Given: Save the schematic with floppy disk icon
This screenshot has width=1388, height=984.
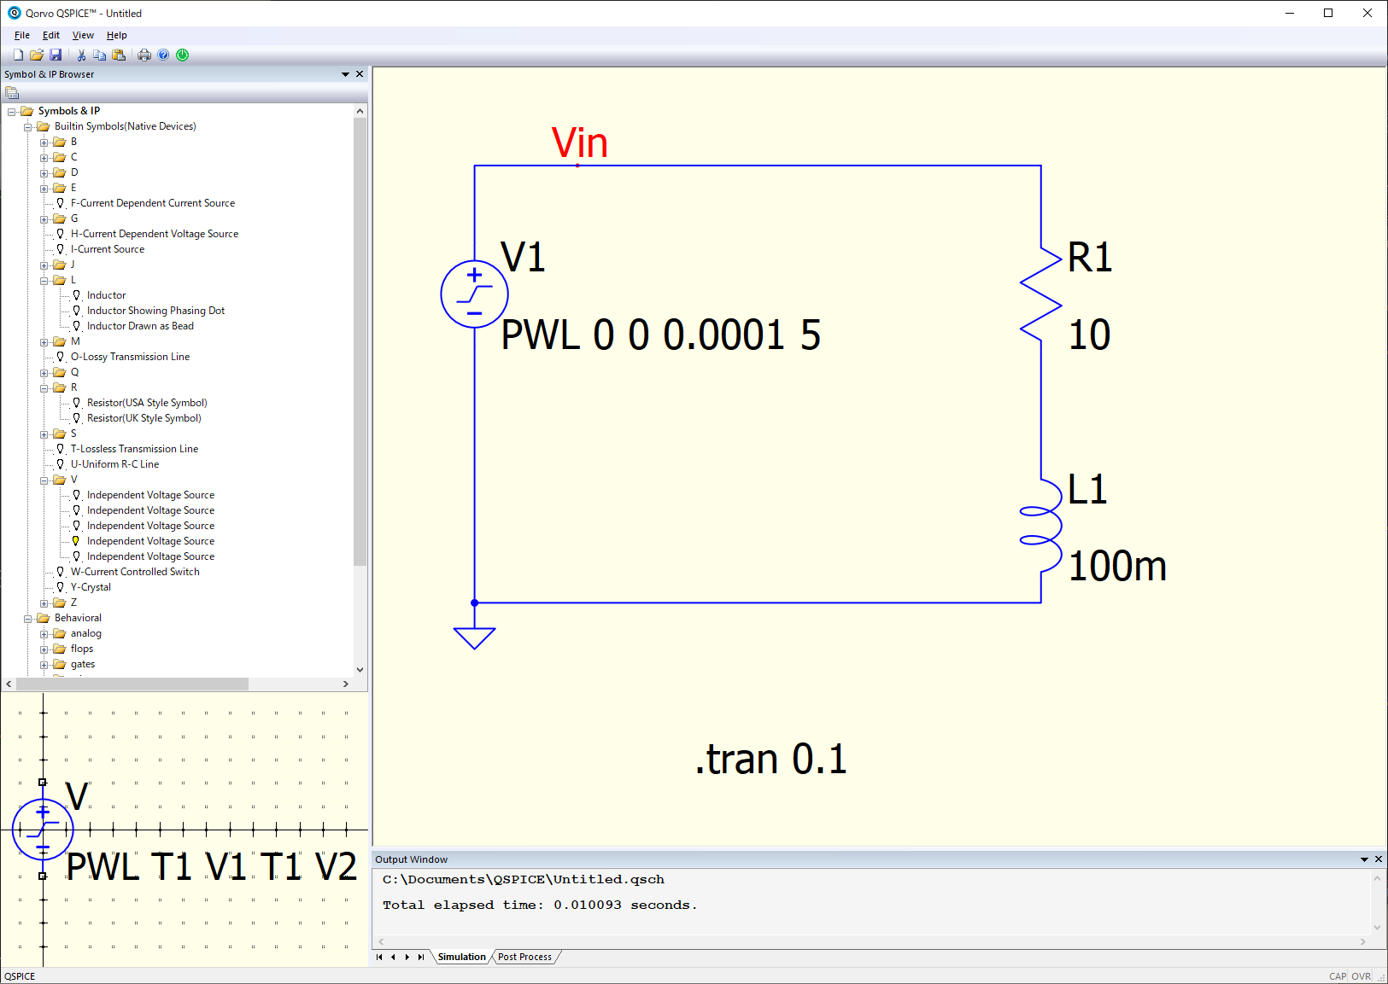Looking at the screenshot, I should (x=56, y=55).
